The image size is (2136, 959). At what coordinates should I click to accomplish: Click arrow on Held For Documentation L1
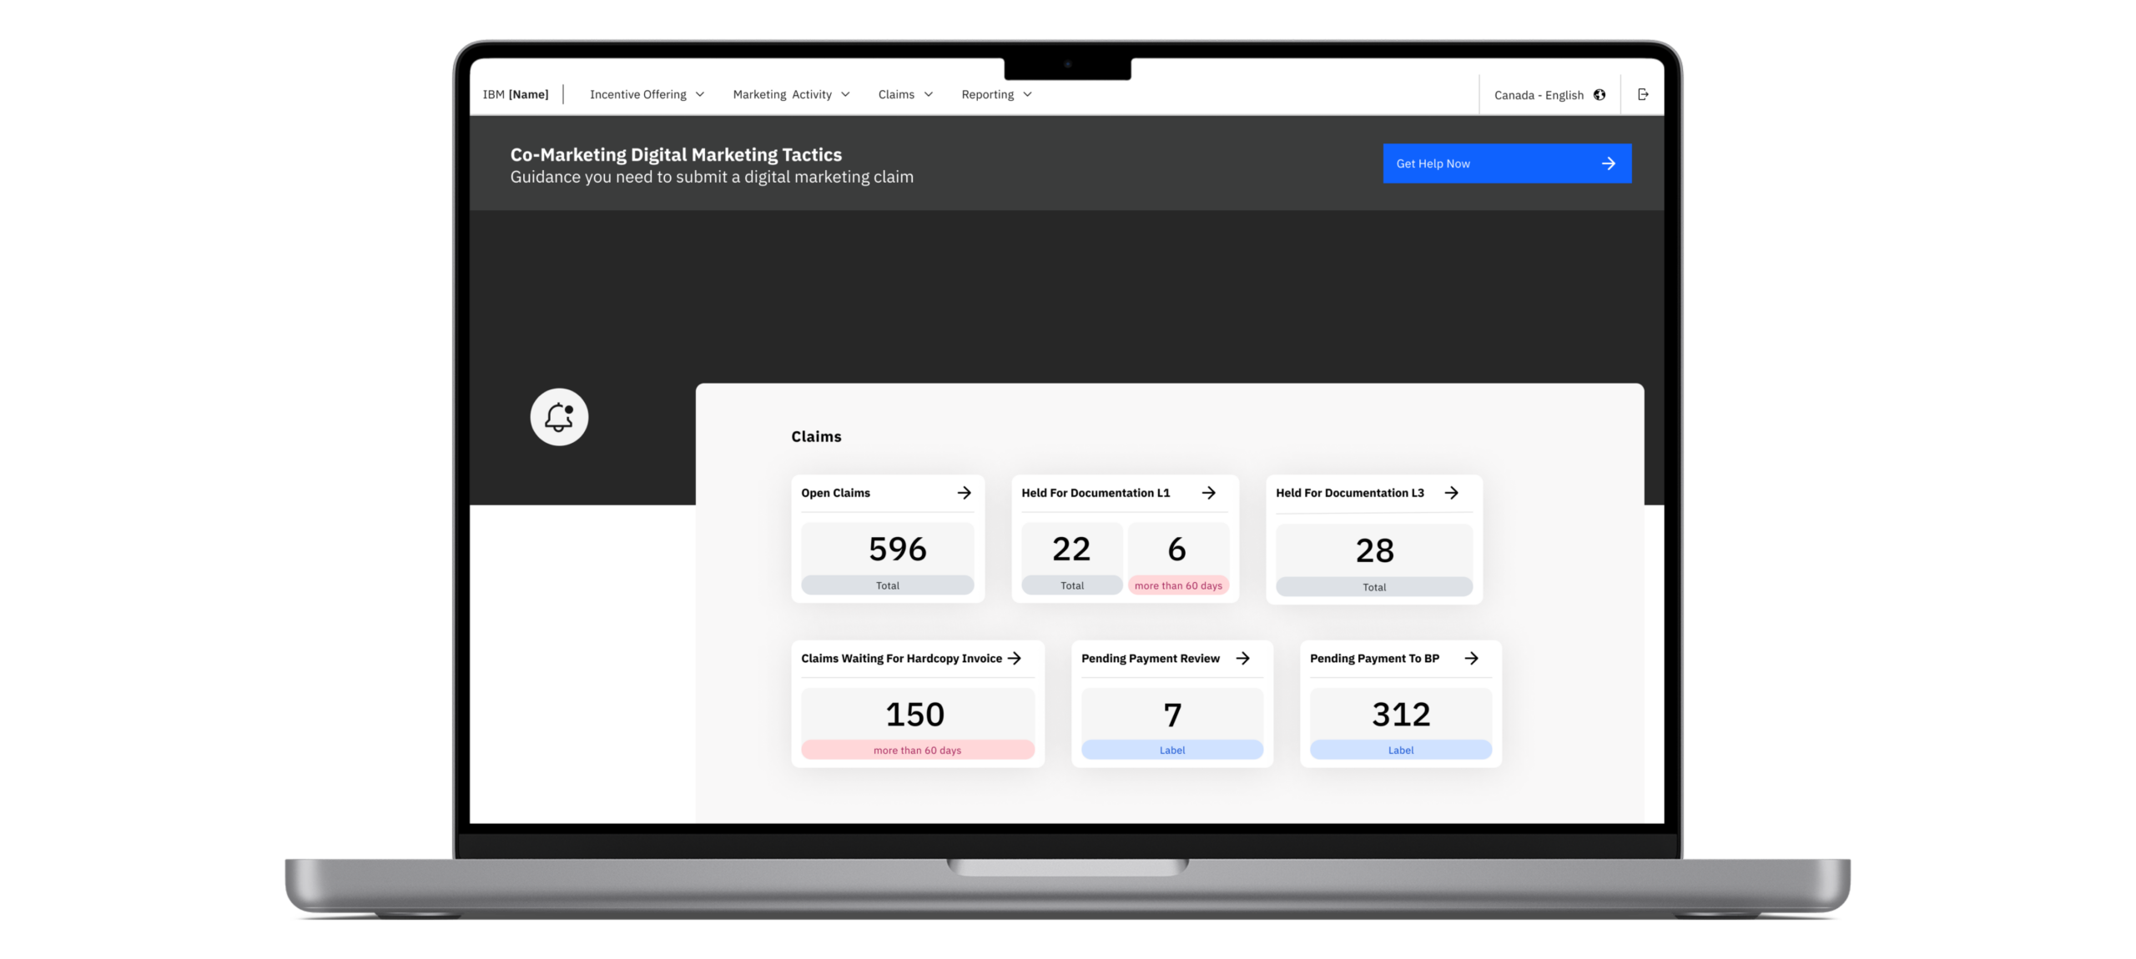click(x=1208, y=493)
